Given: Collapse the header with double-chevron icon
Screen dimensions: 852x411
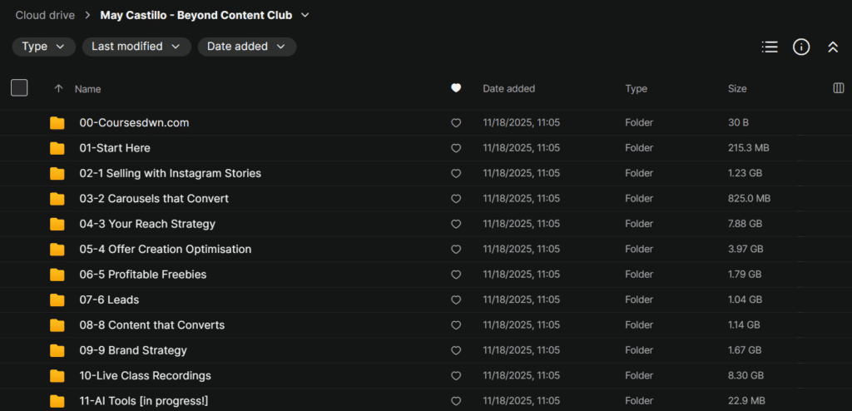Looking at the screenshot, I should click(x=833, y=47).
